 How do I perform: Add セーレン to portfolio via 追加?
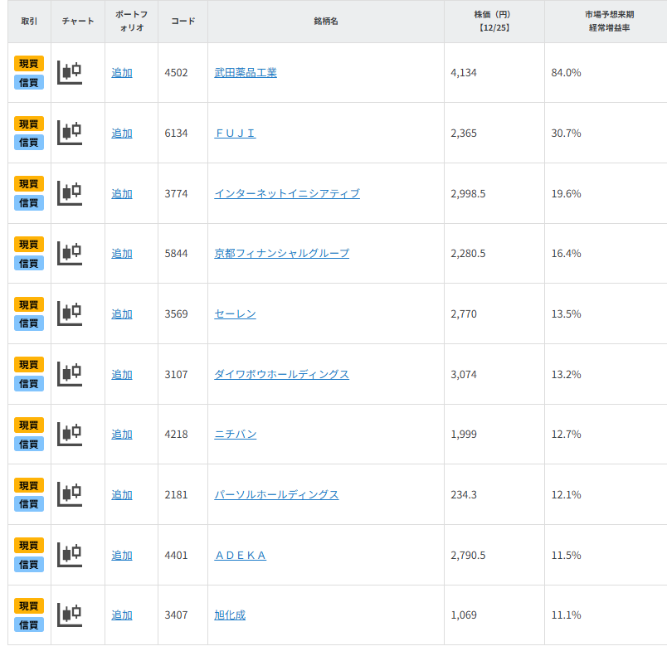pyautogui.click(x=122, y=314)
